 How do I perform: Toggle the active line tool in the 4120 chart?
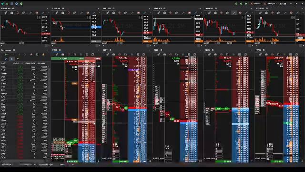[234, 13]
